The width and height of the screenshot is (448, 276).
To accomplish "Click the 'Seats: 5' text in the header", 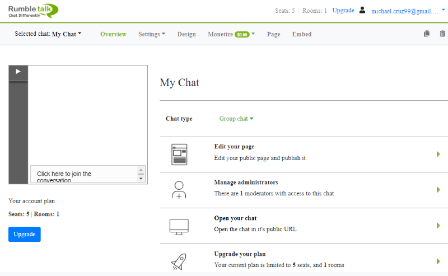I will click(284, 11).
